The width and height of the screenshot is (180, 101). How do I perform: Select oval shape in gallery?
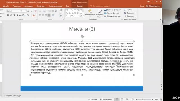tap(78, 10)
